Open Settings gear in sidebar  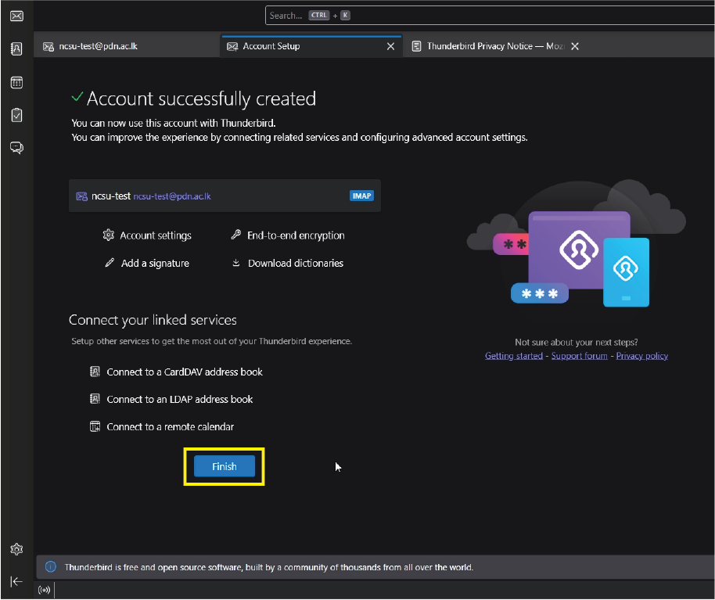coord(16,549)
